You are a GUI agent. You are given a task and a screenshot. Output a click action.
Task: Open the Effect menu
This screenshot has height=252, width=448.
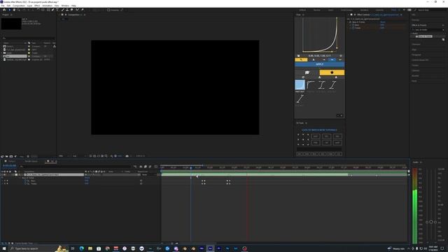(37, 6)
